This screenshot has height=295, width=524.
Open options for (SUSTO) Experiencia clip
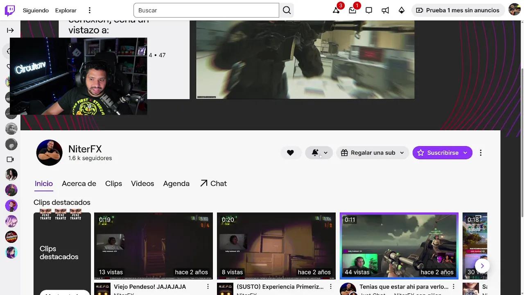[331, 287]
